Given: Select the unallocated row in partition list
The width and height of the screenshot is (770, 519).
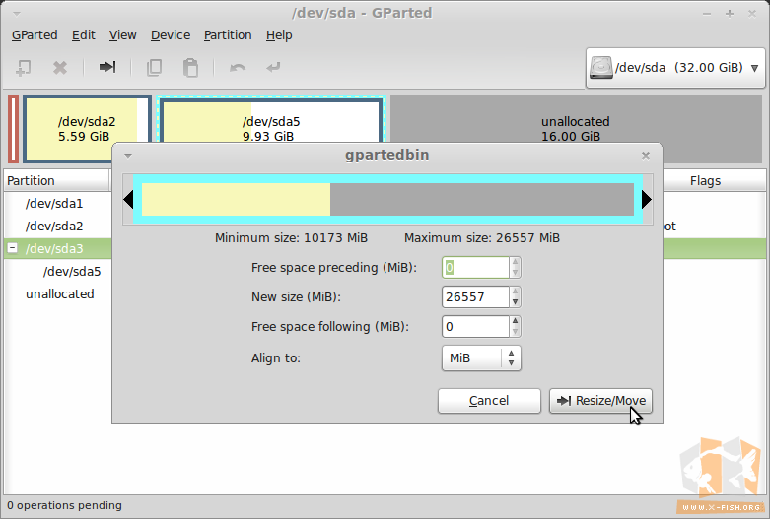Looking at the screenshot, I should (x=59, y=293).
